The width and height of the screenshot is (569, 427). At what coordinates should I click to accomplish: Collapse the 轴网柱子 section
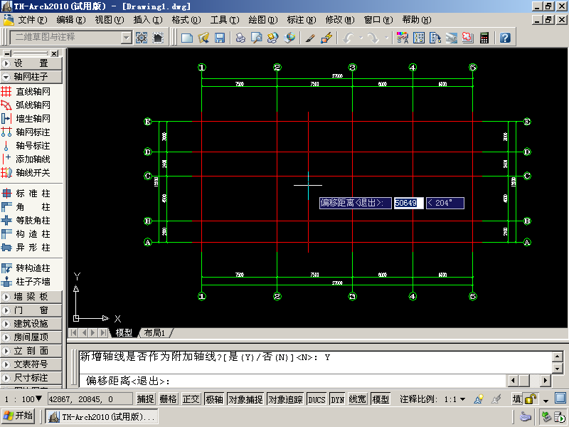tap(31, 77)
